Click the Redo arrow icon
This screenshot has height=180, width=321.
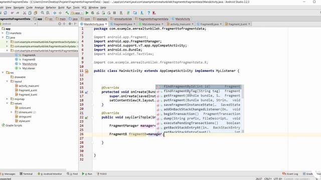pos(18,13)
